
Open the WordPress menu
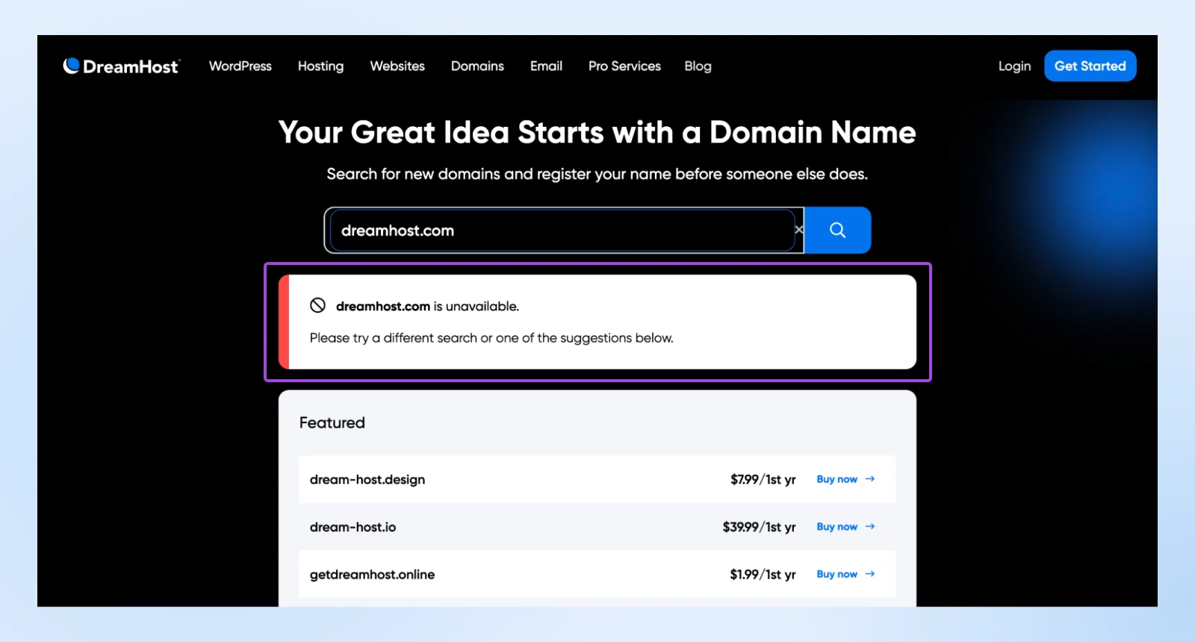tap(240, 66)
